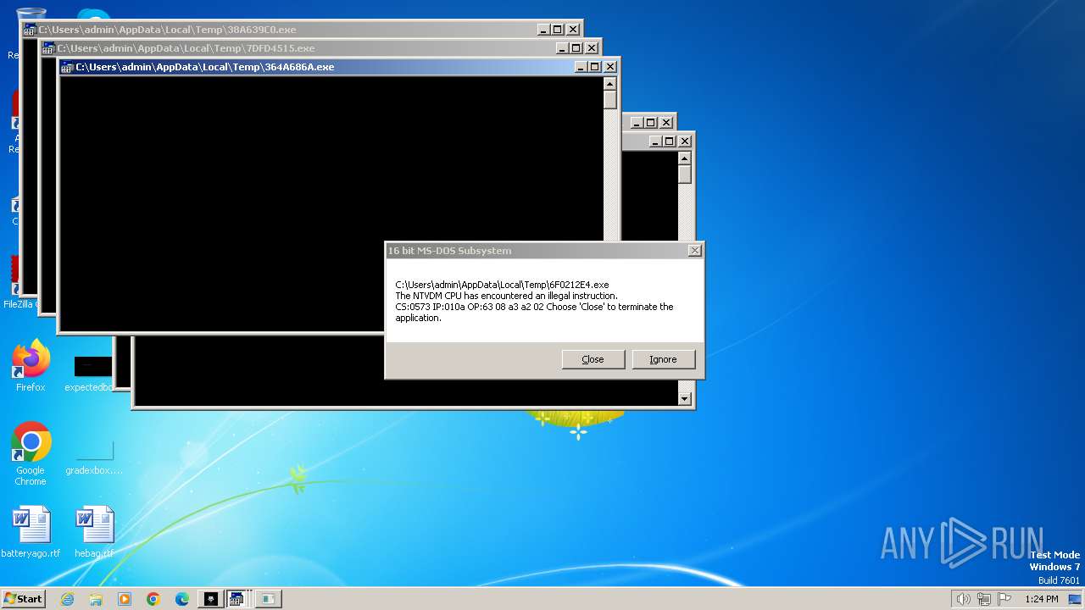Close the 38A639C0.exe console window
The height and width of the screenshot is (610, 1085).
click(x=572, y=30)
